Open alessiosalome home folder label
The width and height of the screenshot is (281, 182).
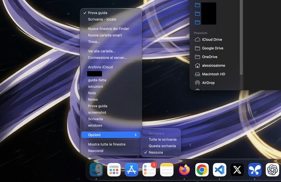pyautogui.click(x=213, y=65)
